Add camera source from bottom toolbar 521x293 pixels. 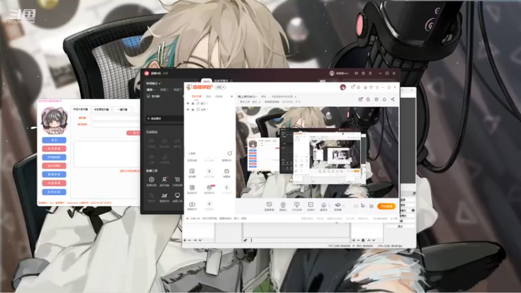coord(283,206)
